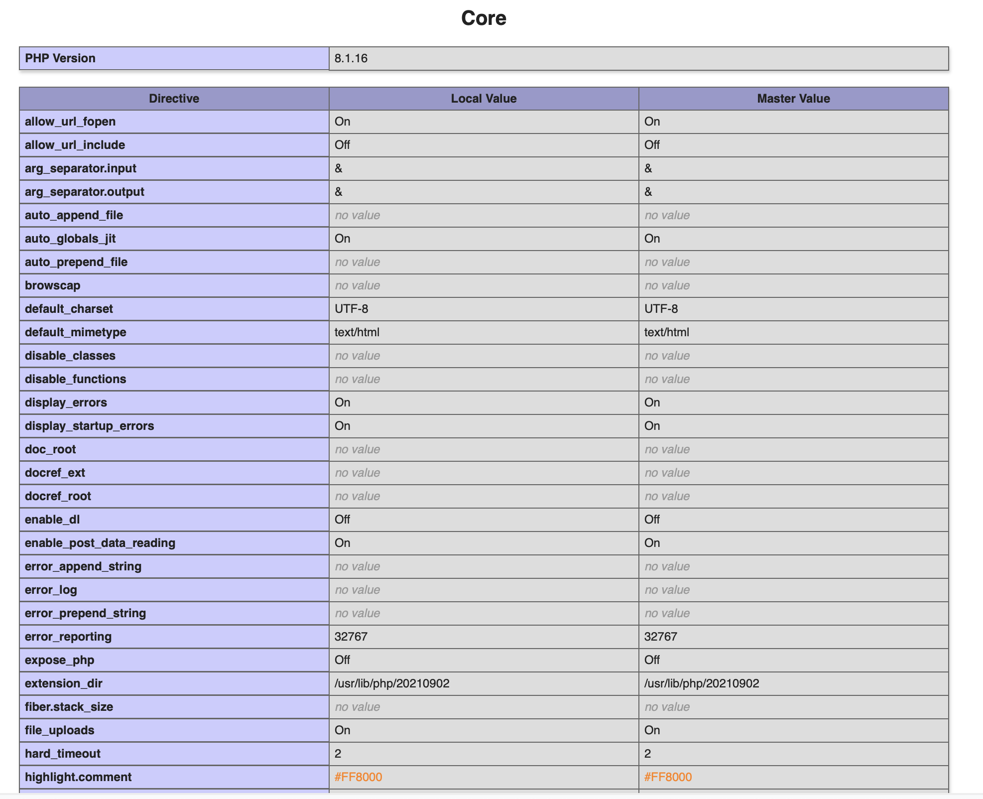Click the extension_dir local value path
This screenshot has height=799, width=983.
pyautogui.click(x=392, y=683)
